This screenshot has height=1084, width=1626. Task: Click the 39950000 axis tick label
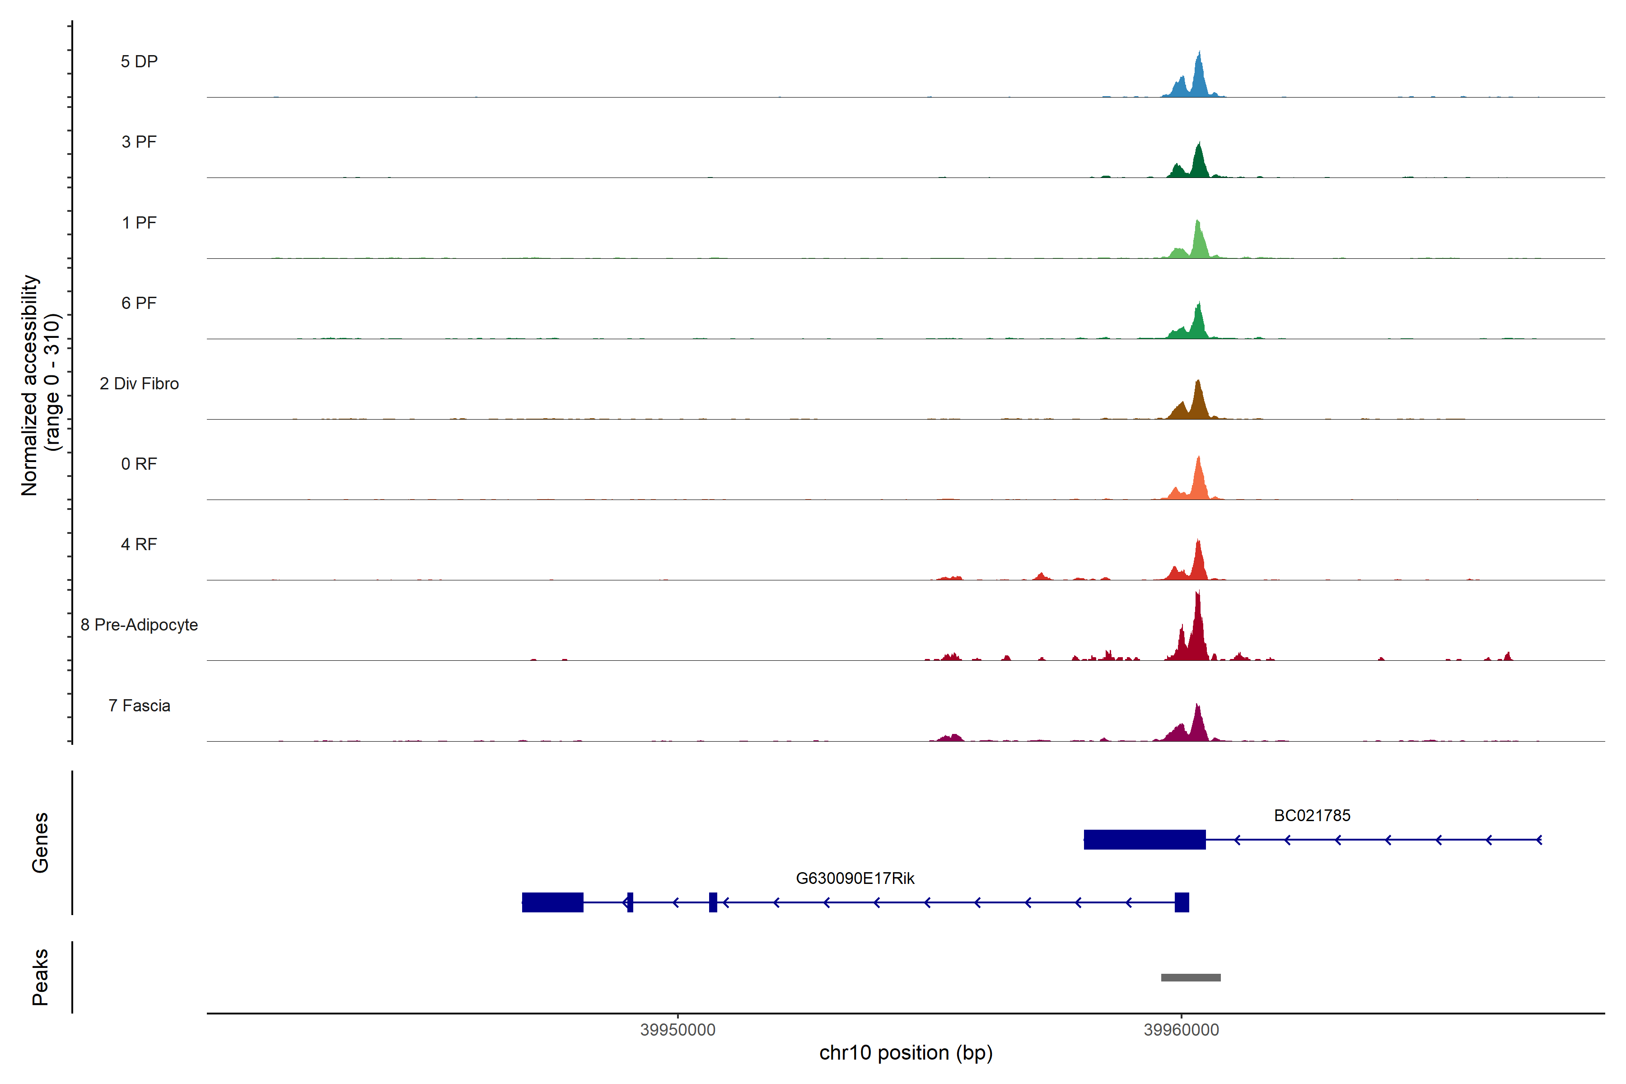(677, 1029)
